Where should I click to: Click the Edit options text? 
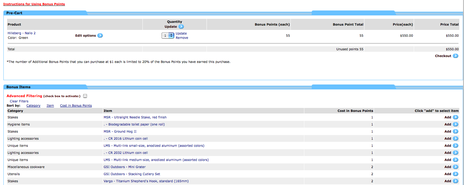coord(85,35)
